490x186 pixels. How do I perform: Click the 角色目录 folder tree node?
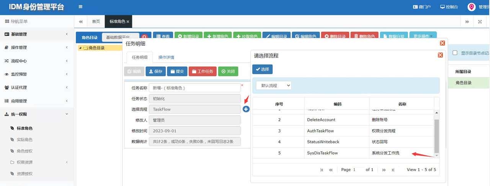pyautogui.click(x=96, y=48)
